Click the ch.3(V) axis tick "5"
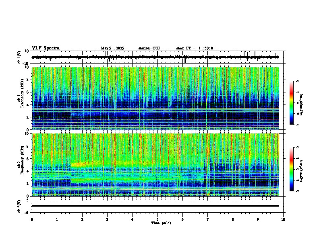 (28, 200)
